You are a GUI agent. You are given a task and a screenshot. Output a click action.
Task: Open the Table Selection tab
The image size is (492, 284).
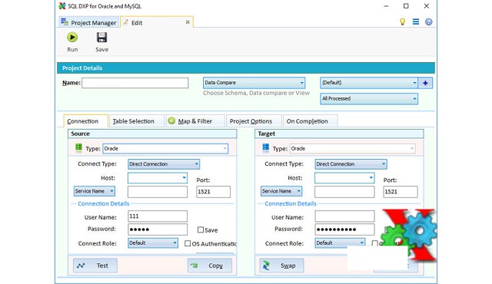click(137, 121)
